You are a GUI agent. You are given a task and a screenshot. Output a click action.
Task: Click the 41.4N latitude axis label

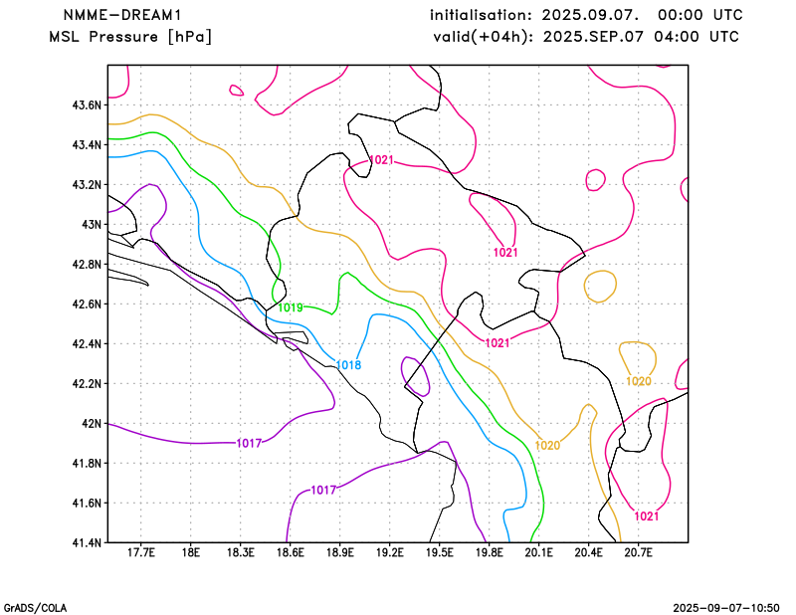coord(87,542)
